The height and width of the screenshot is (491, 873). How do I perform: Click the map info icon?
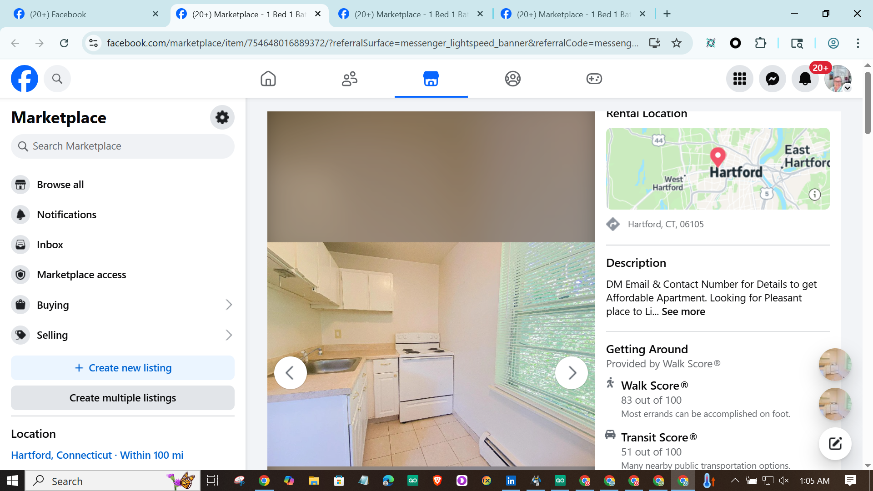814,195
